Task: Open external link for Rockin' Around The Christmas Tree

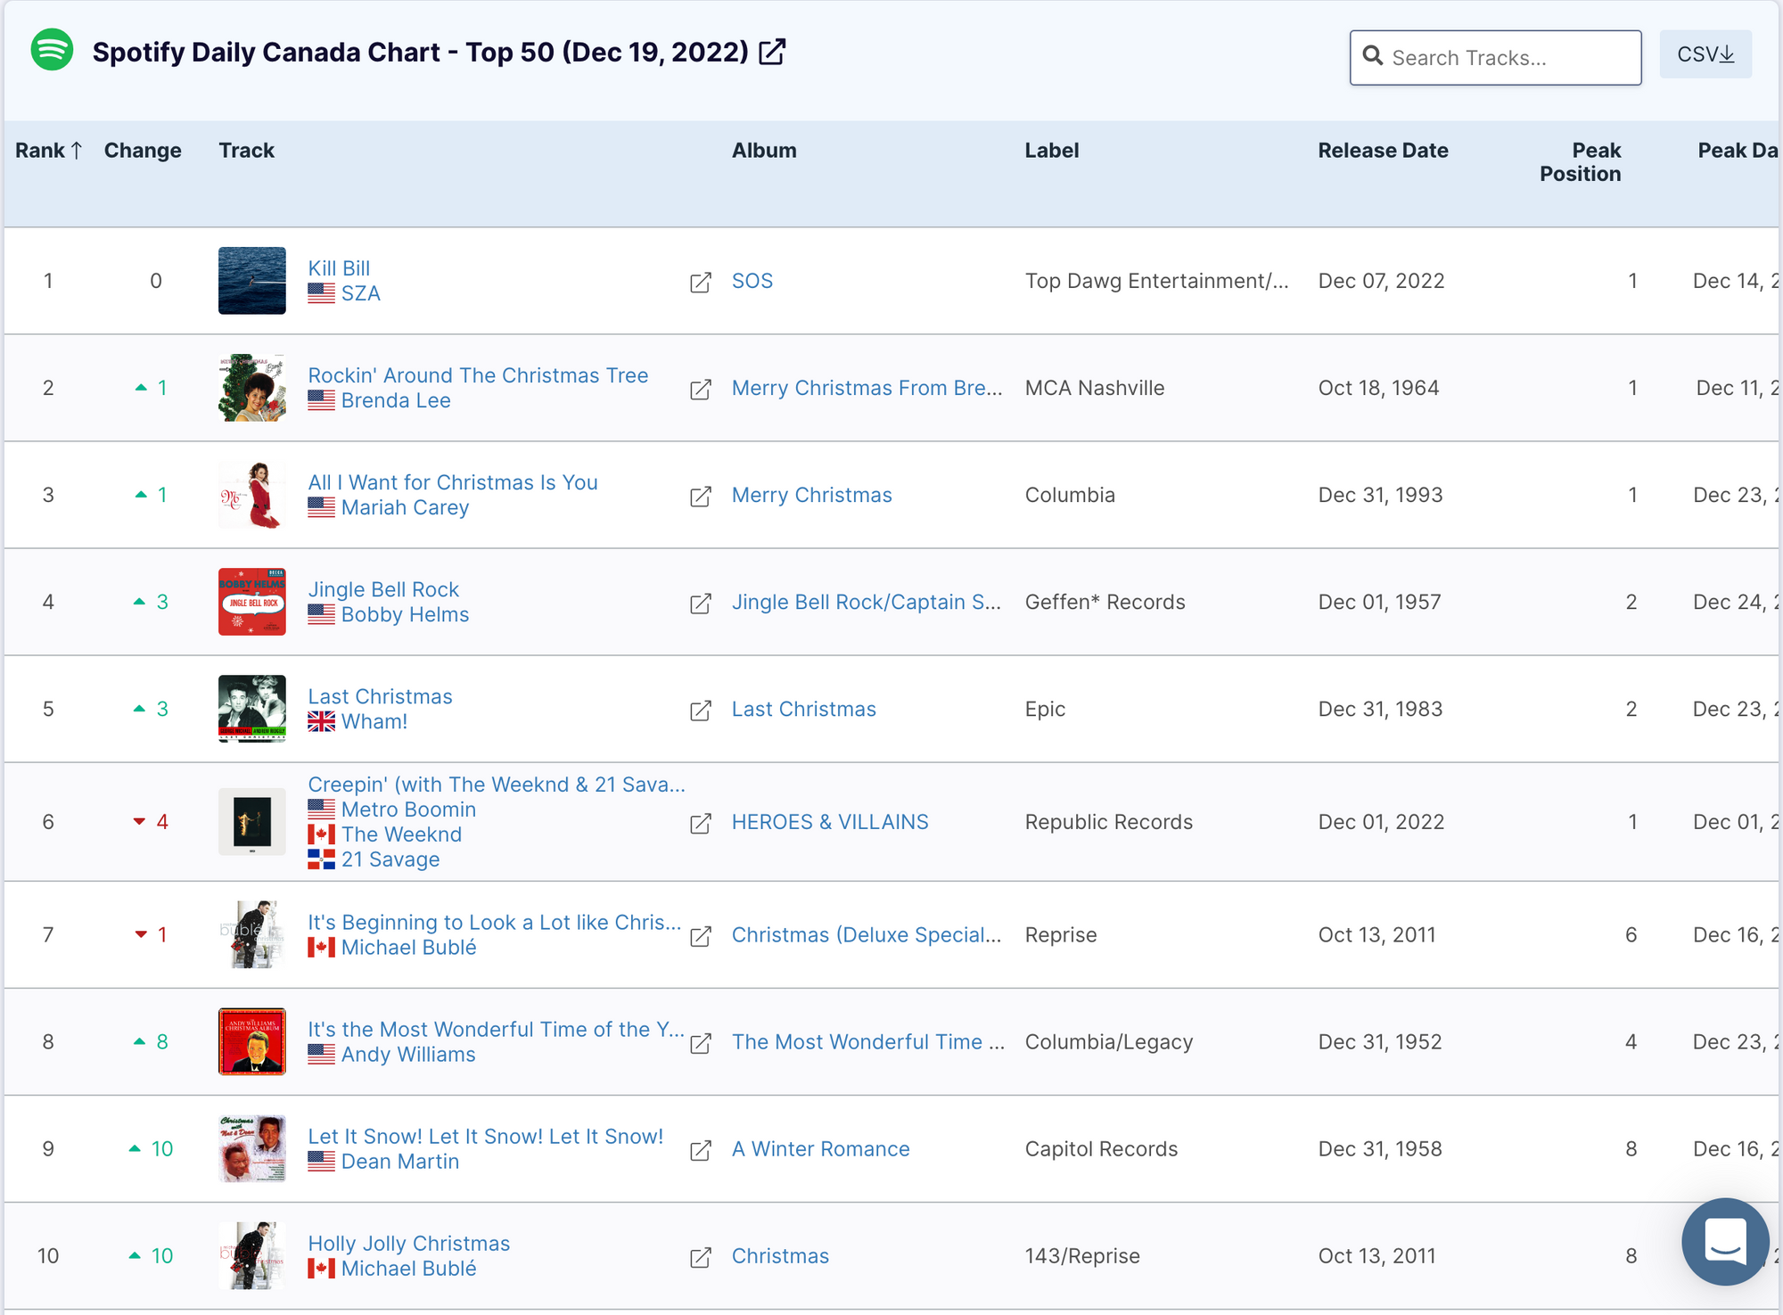Action: [x=701, y=389]
